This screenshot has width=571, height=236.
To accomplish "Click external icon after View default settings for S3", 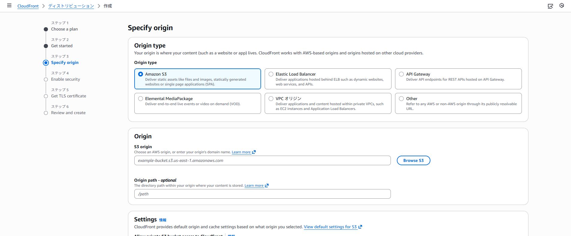I will [360, 227].
